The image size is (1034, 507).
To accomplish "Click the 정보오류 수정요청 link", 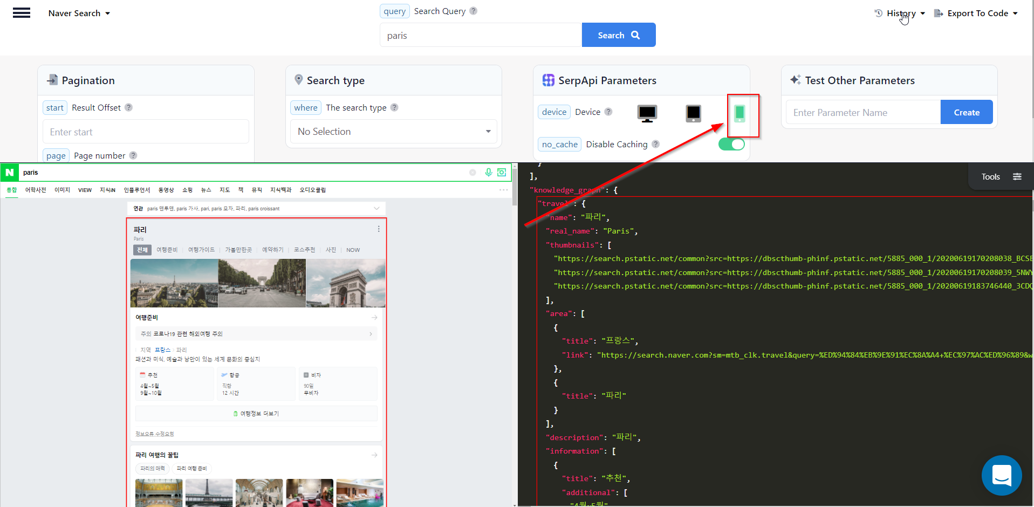I will click(155, 434).
